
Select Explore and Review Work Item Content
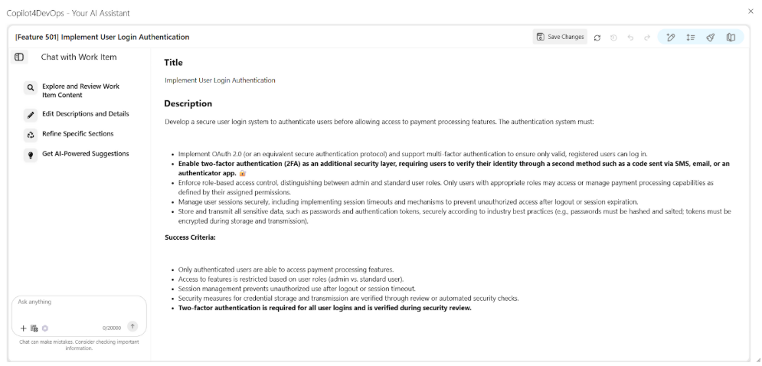click(80, 91)
